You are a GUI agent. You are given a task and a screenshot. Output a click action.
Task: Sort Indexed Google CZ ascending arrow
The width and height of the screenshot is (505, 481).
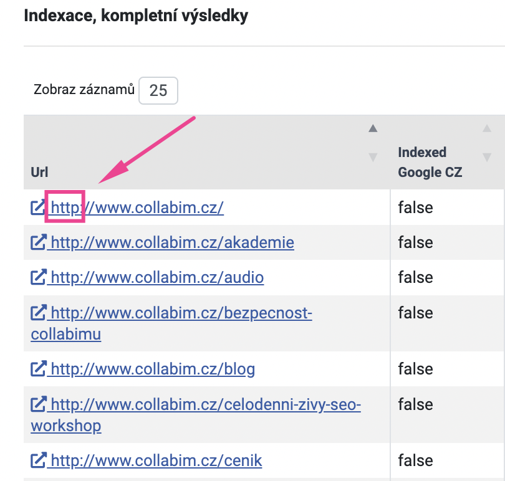(x=487, y=128)
